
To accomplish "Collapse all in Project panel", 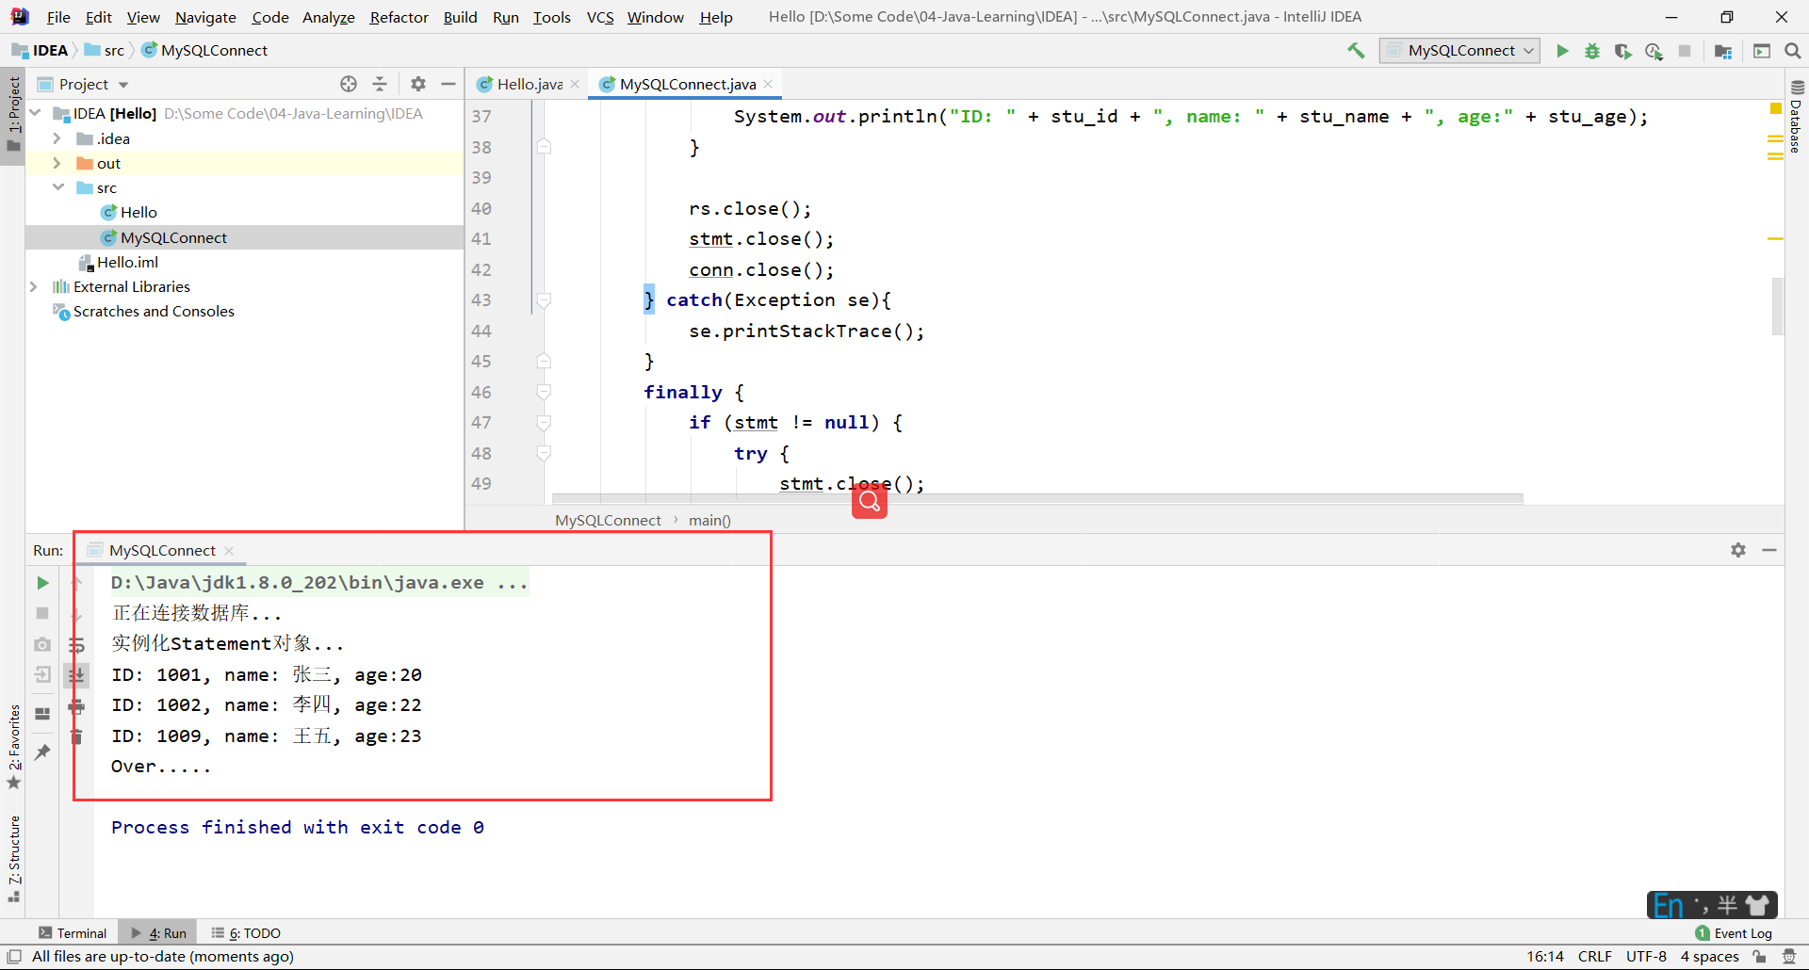I will (380, 84).
